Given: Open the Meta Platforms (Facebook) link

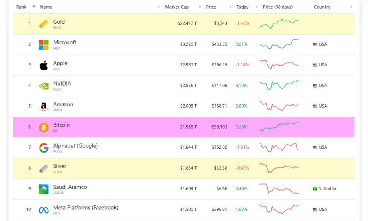Looking at the screenshot, I should point(86,208).
